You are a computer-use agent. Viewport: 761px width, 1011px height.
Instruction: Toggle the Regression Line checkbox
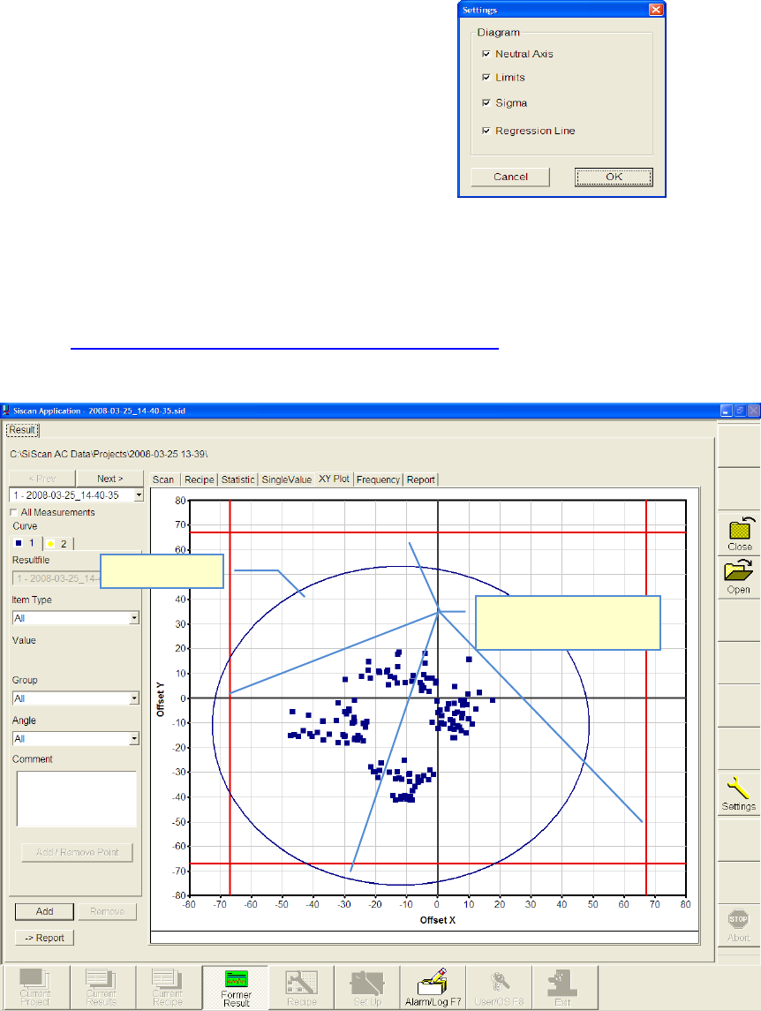coord(486,131)
